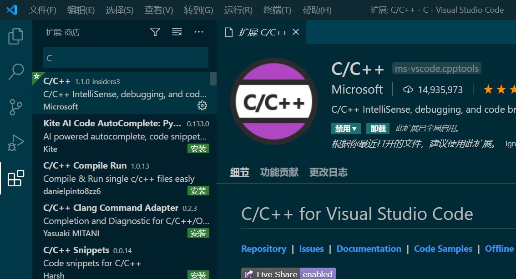
Task: Open the 帮助(H) menu
Action: (x=317, y=10)
